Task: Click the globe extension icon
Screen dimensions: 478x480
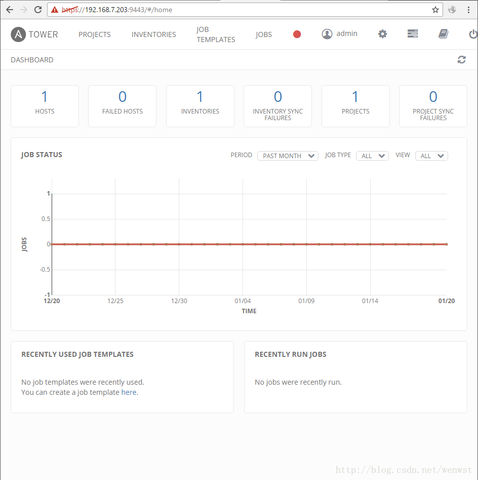Action: [452, 10]
